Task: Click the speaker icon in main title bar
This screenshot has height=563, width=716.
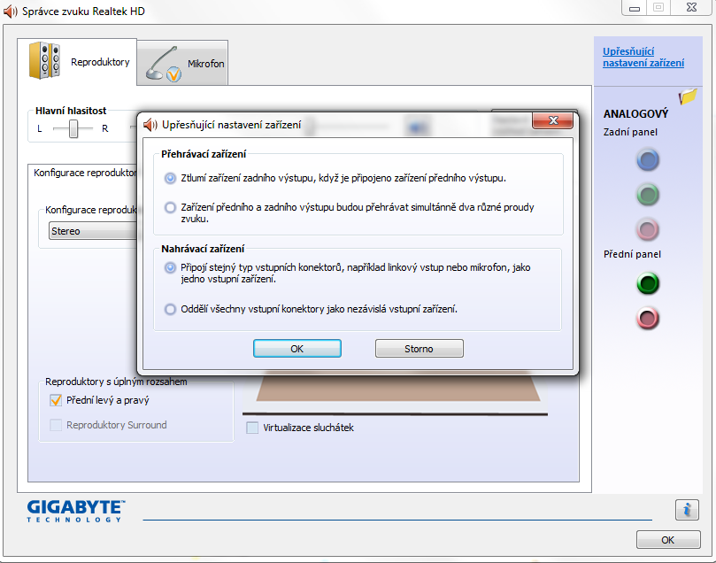Action: (x=10, y=12)
